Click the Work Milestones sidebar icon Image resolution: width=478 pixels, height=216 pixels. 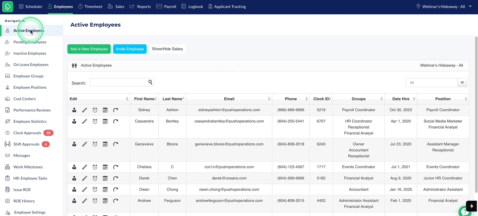coord(7,167)
